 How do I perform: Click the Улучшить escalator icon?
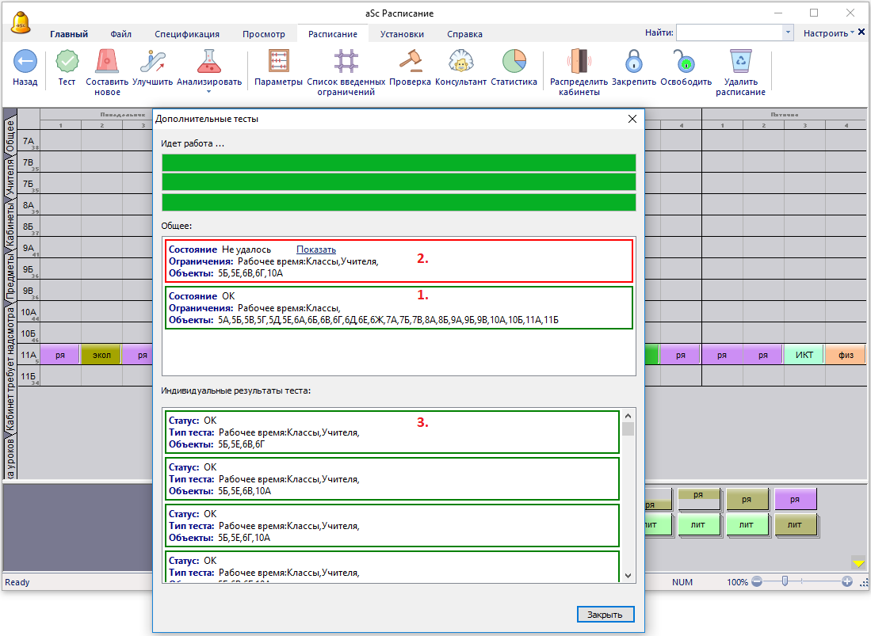tap(152, 62)
